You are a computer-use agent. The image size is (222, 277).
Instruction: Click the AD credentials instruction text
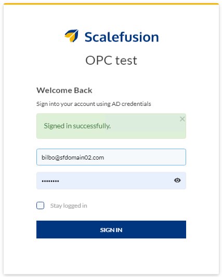click(94, 104)
